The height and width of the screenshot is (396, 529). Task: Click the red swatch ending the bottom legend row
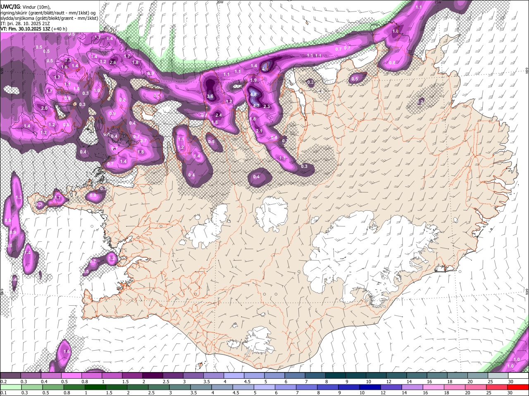[x=518, y=387]
